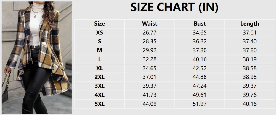Select the 4XL length value 39.76
The height and width of the screenshot is (115, 276).
click(250, 95)
